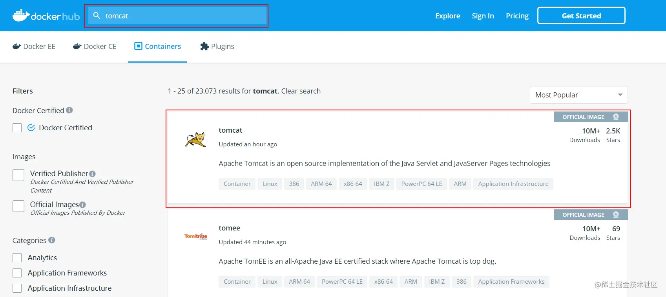
Task: Open the tomcat repository title
Action: pos(230,130)
